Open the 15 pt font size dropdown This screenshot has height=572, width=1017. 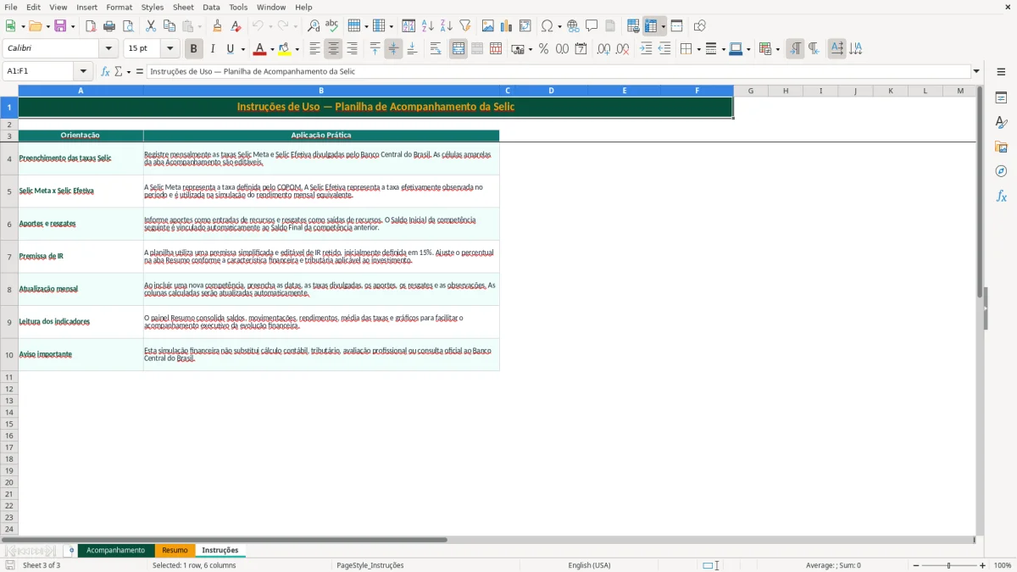coord(170,49)
